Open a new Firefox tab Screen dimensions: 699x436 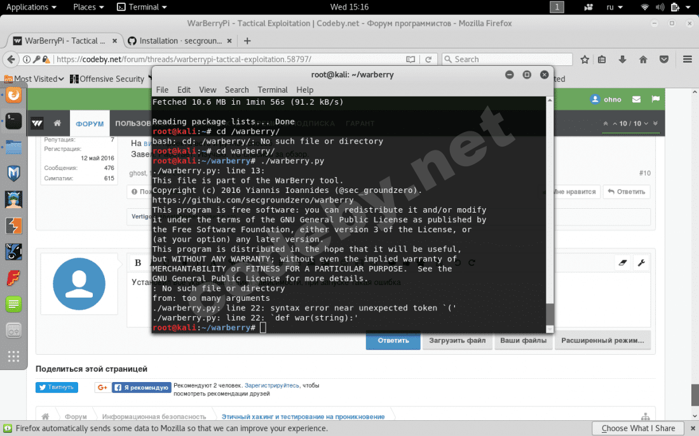(247, 41)
